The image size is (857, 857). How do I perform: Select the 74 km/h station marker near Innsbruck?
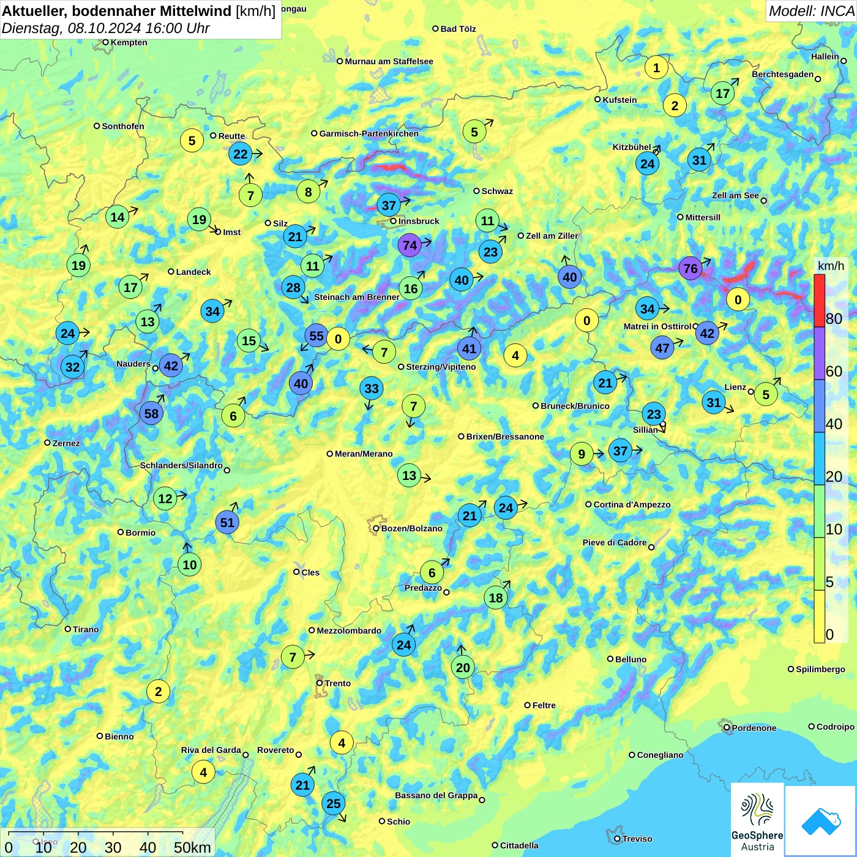410,245
